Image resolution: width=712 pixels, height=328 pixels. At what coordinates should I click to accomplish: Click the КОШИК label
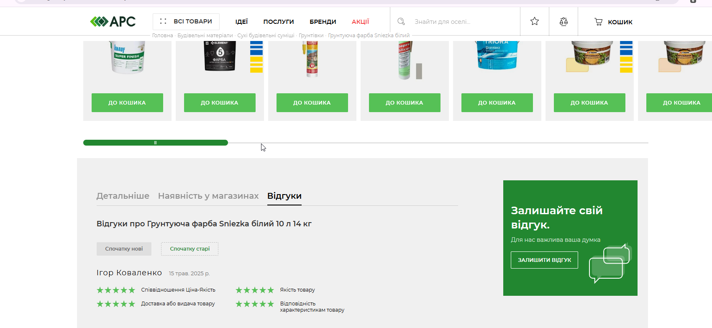pos(620,22)
